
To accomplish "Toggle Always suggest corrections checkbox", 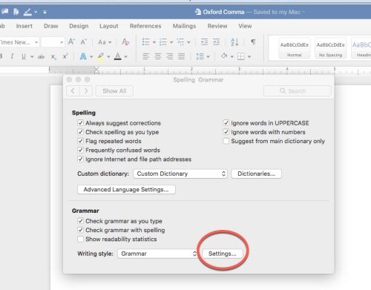I will coord(80,122).
